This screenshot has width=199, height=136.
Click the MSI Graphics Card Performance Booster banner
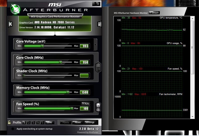pos(55,16)
